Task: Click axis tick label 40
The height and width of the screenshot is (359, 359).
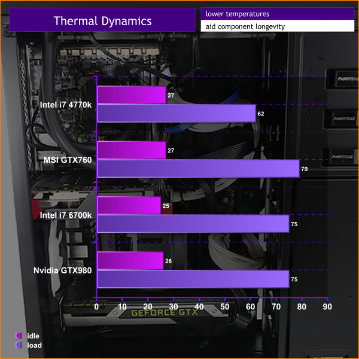Action: (199, 306)
